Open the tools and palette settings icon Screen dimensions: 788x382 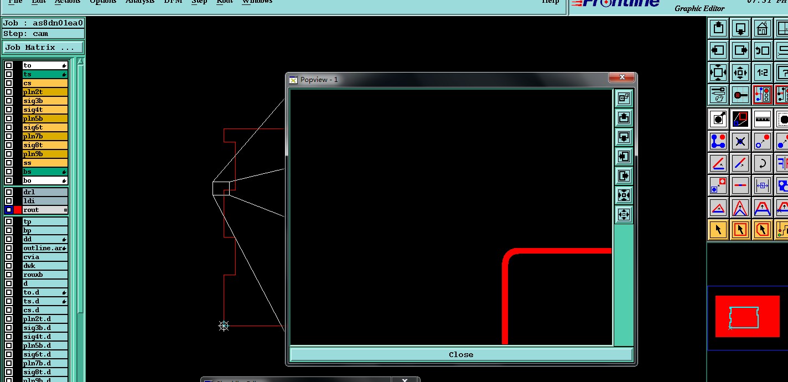coord(718,95)
